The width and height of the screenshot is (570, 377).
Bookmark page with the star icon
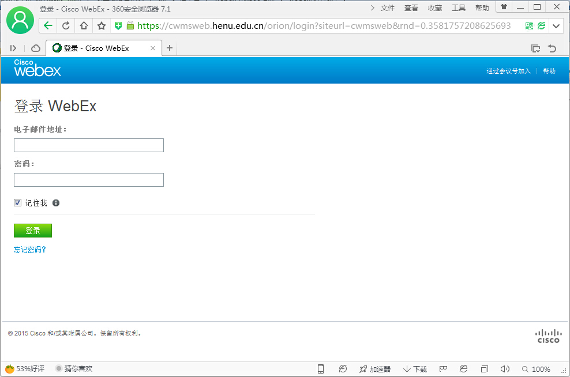pos(102,25)
